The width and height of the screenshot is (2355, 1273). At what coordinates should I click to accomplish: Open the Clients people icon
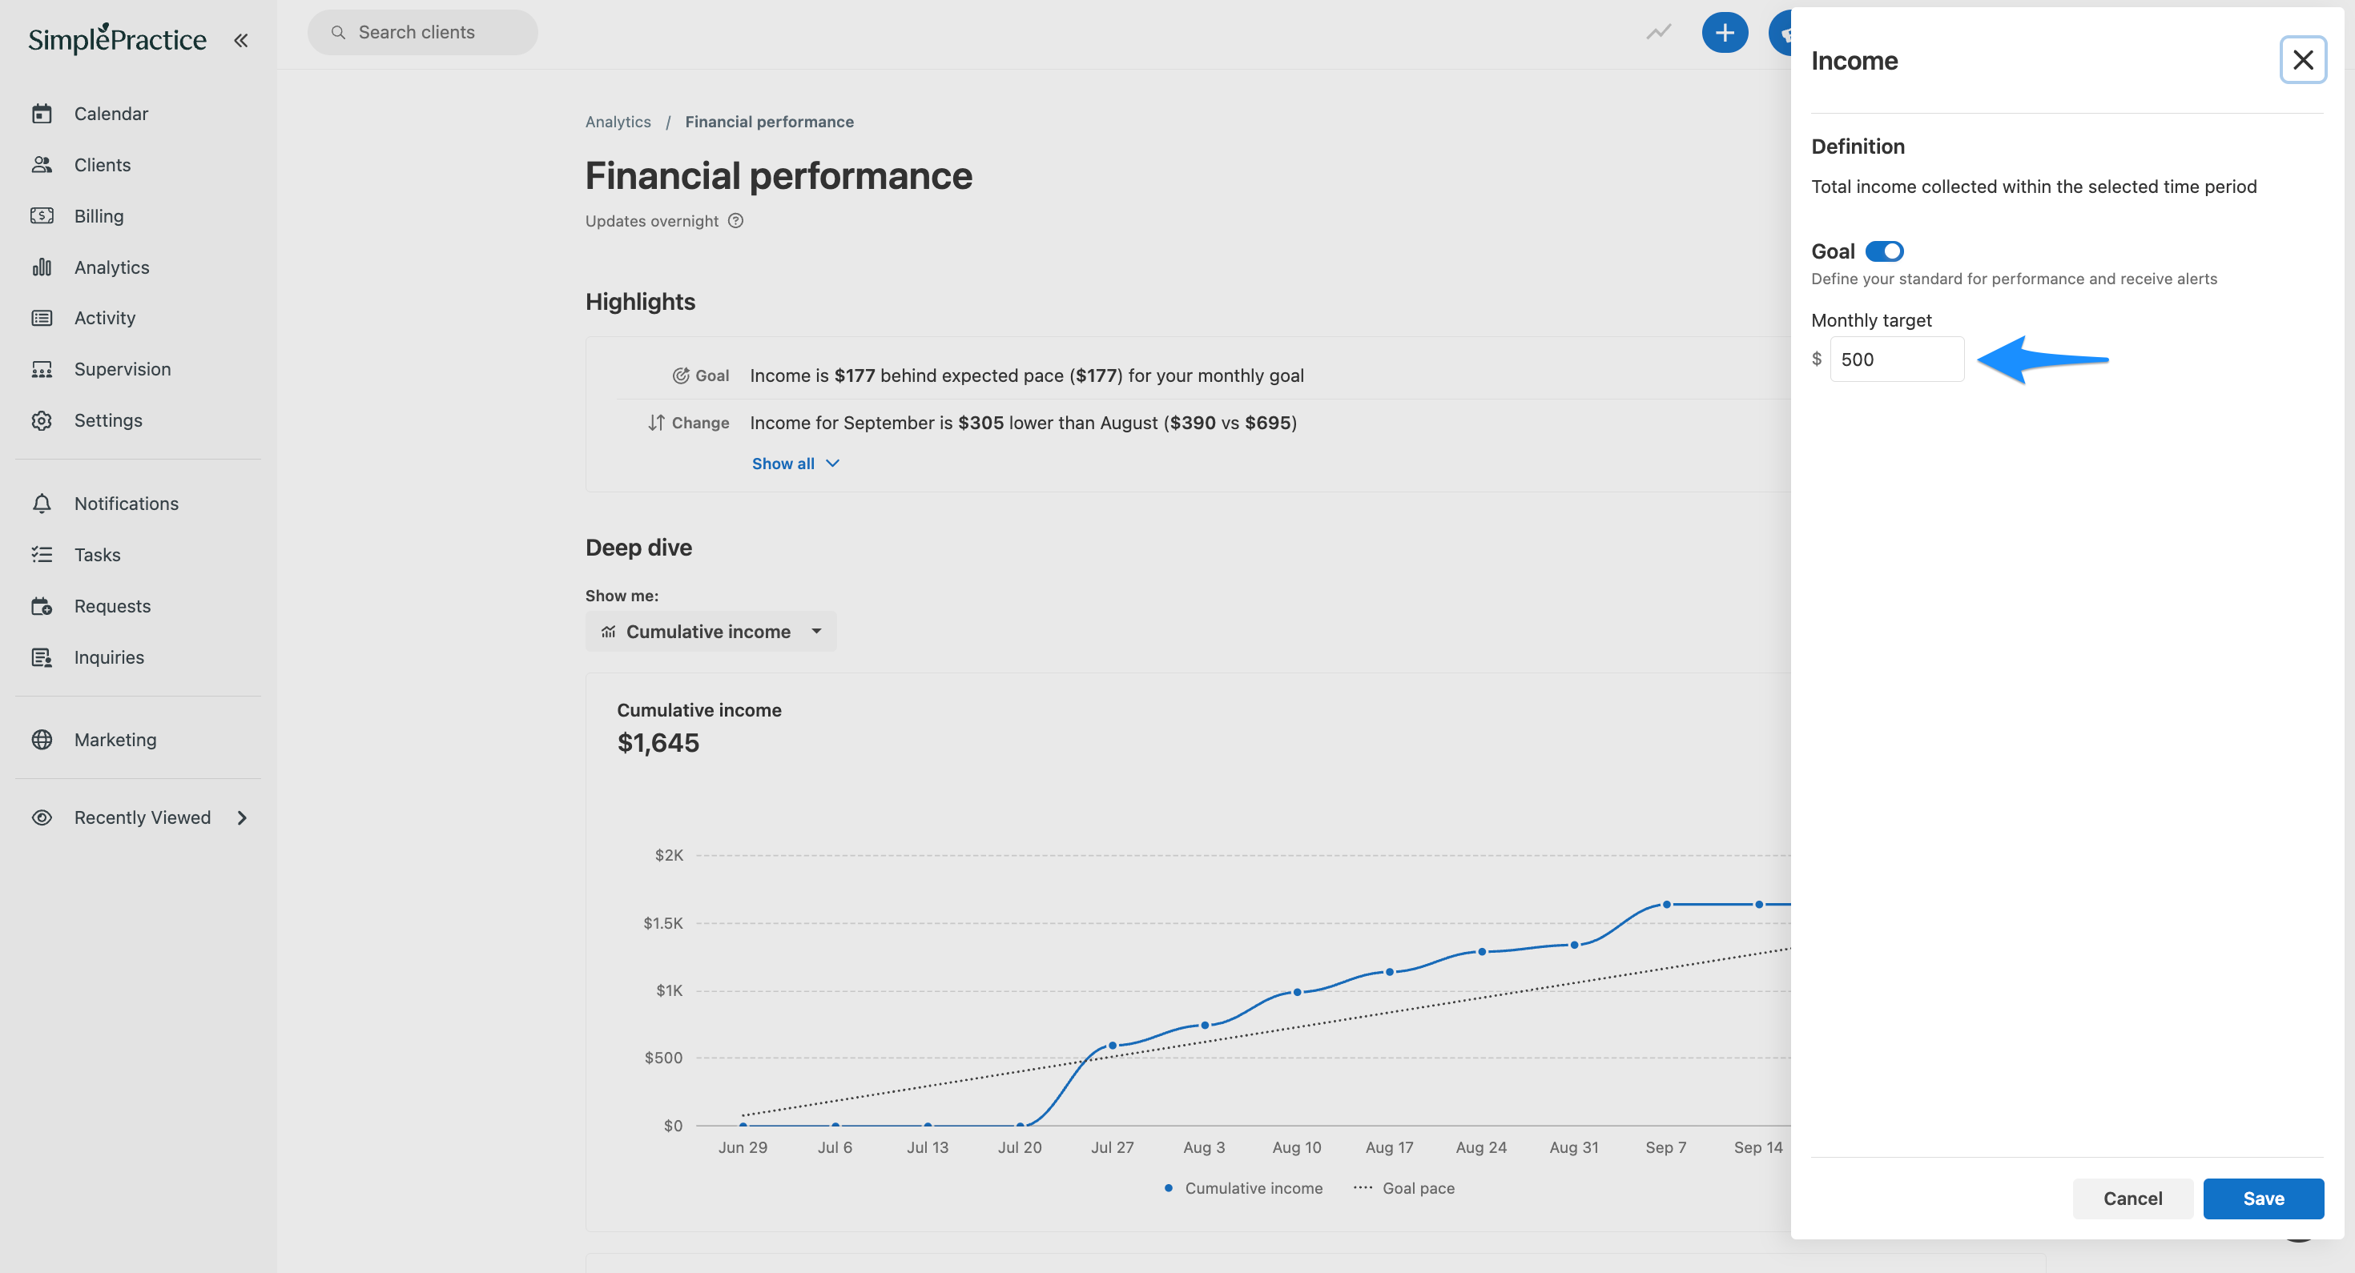[x=42, y=164]
